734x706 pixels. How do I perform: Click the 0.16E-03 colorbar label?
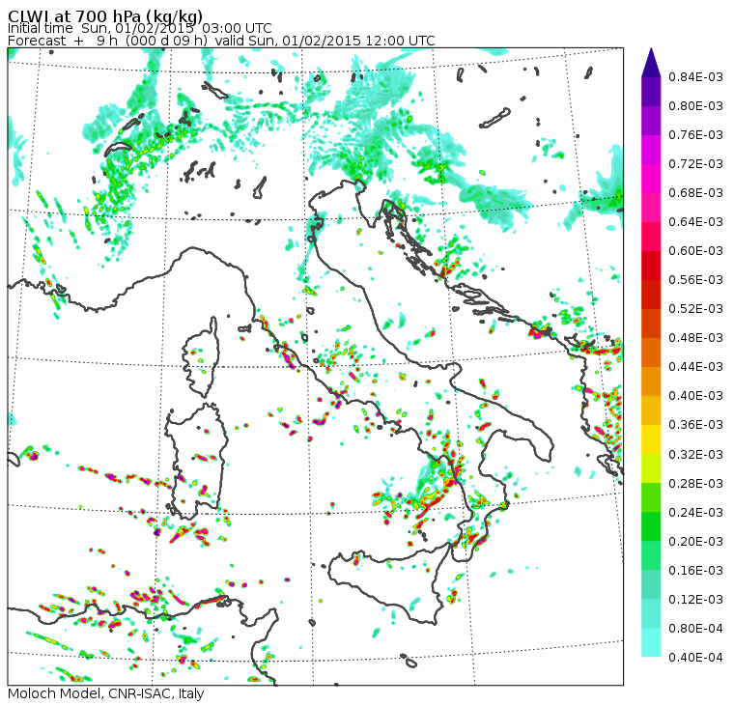pyautogui.click(x=695, y=571)
